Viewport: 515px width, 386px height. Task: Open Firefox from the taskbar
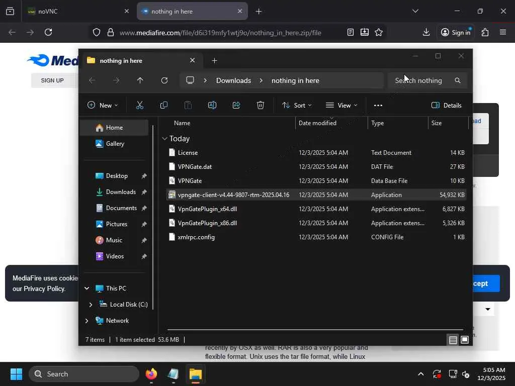[151, 374]
